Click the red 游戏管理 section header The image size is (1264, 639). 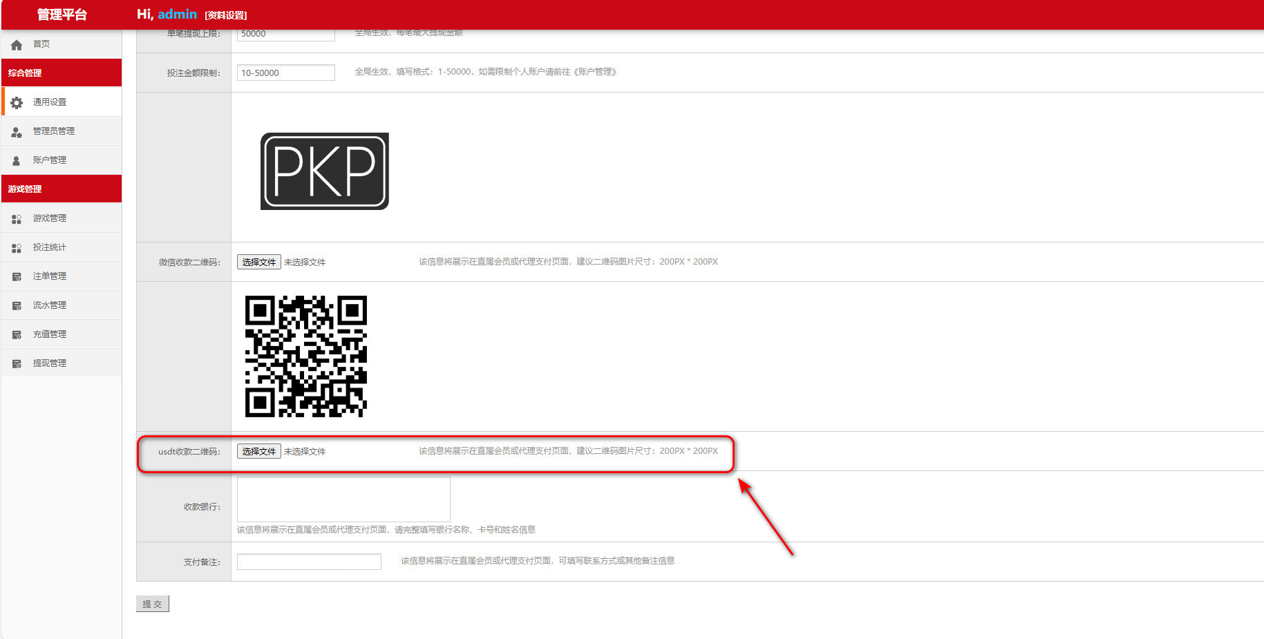(62, 189)
